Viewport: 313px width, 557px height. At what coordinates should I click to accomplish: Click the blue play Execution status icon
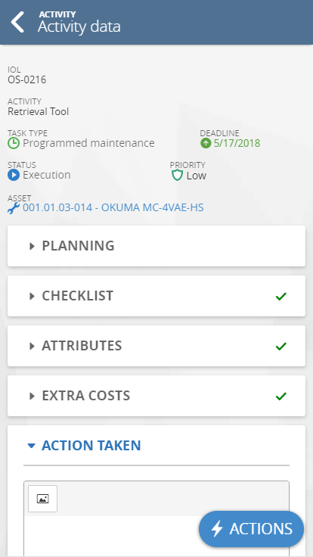pos(14,175)
